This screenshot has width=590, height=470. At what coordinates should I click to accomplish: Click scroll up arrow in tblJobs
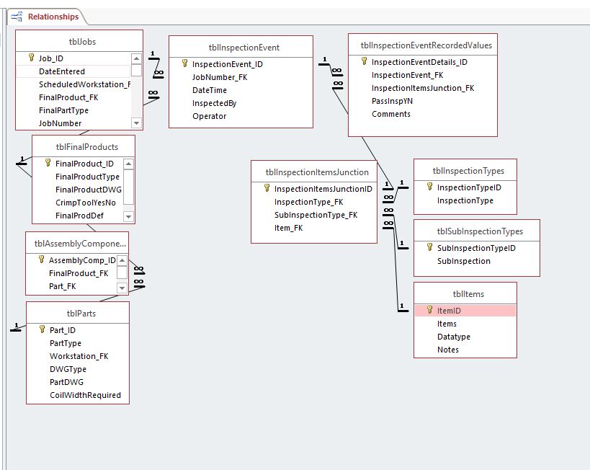pos(137,58)
